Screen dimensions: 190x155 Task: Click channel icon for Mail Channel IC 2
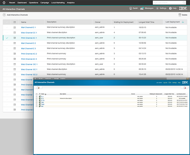click(x=15, y=43)
